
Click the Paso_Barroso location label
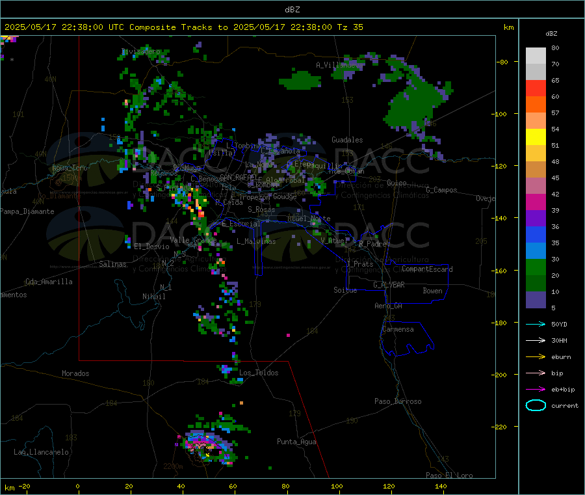(x=398, y=401)
